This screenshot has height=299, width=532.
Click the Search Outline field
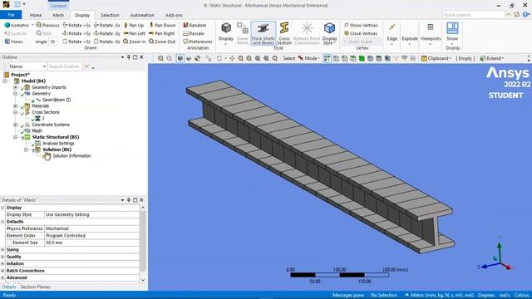point(65,66)
